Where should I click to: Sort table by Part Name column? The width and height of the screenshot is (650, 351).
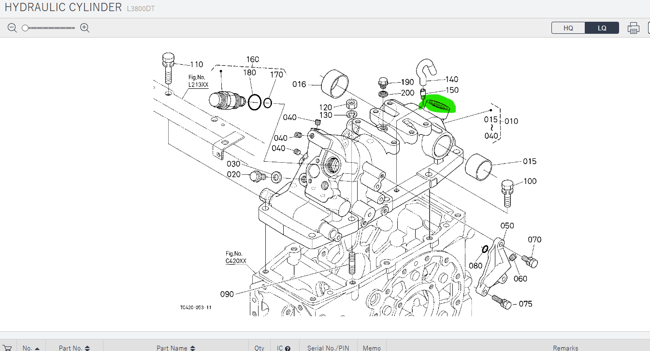coord(175,348)
